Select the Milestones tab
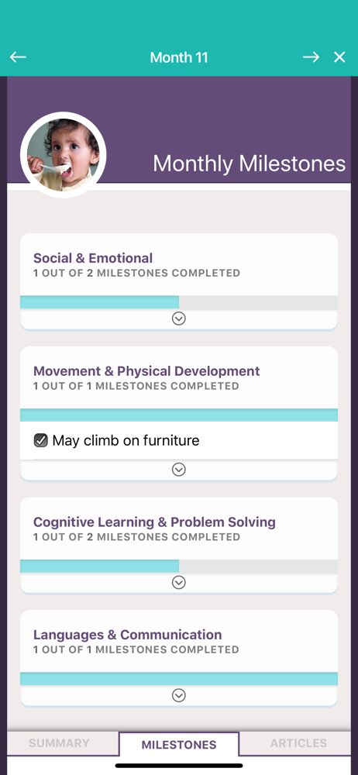The height and width of the screenshot is (775, 358). 179,744
